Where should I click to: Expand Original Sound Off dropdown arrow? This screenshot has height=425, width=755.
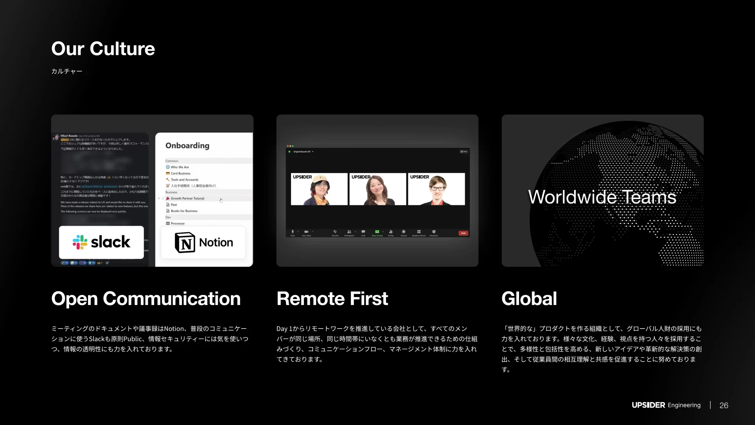click(x=313, y=152)
